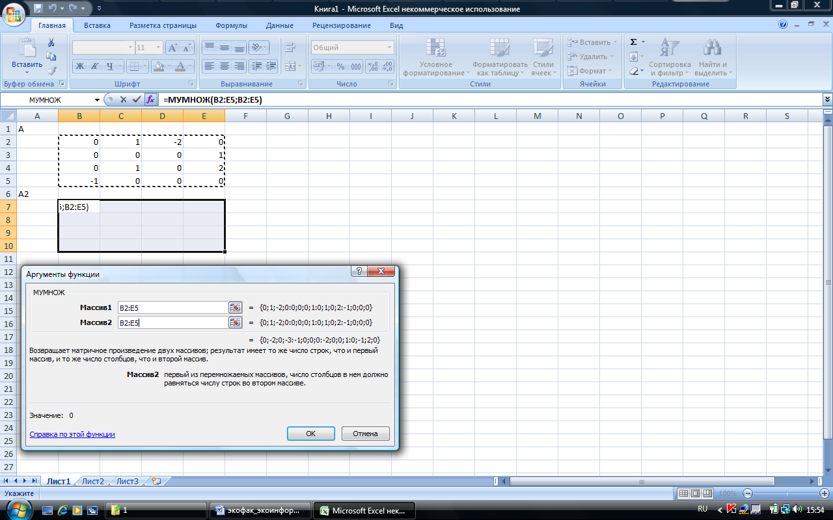Click the Clear eraser icon
833x520 pixels.
click(x=633, y=71)
